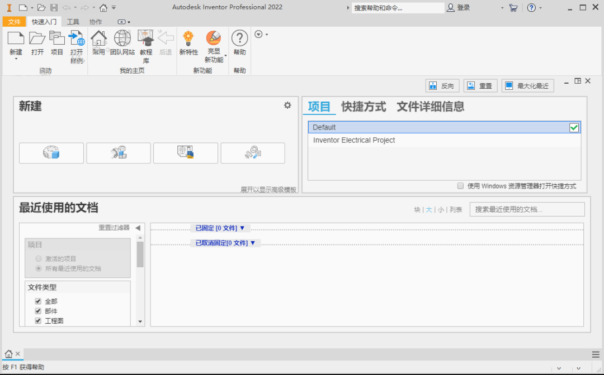Image resolution: width=604 pixels, height=375 pixels.
Task: Click the blue help icon in the title bar
Action: [x=531, y=8]
